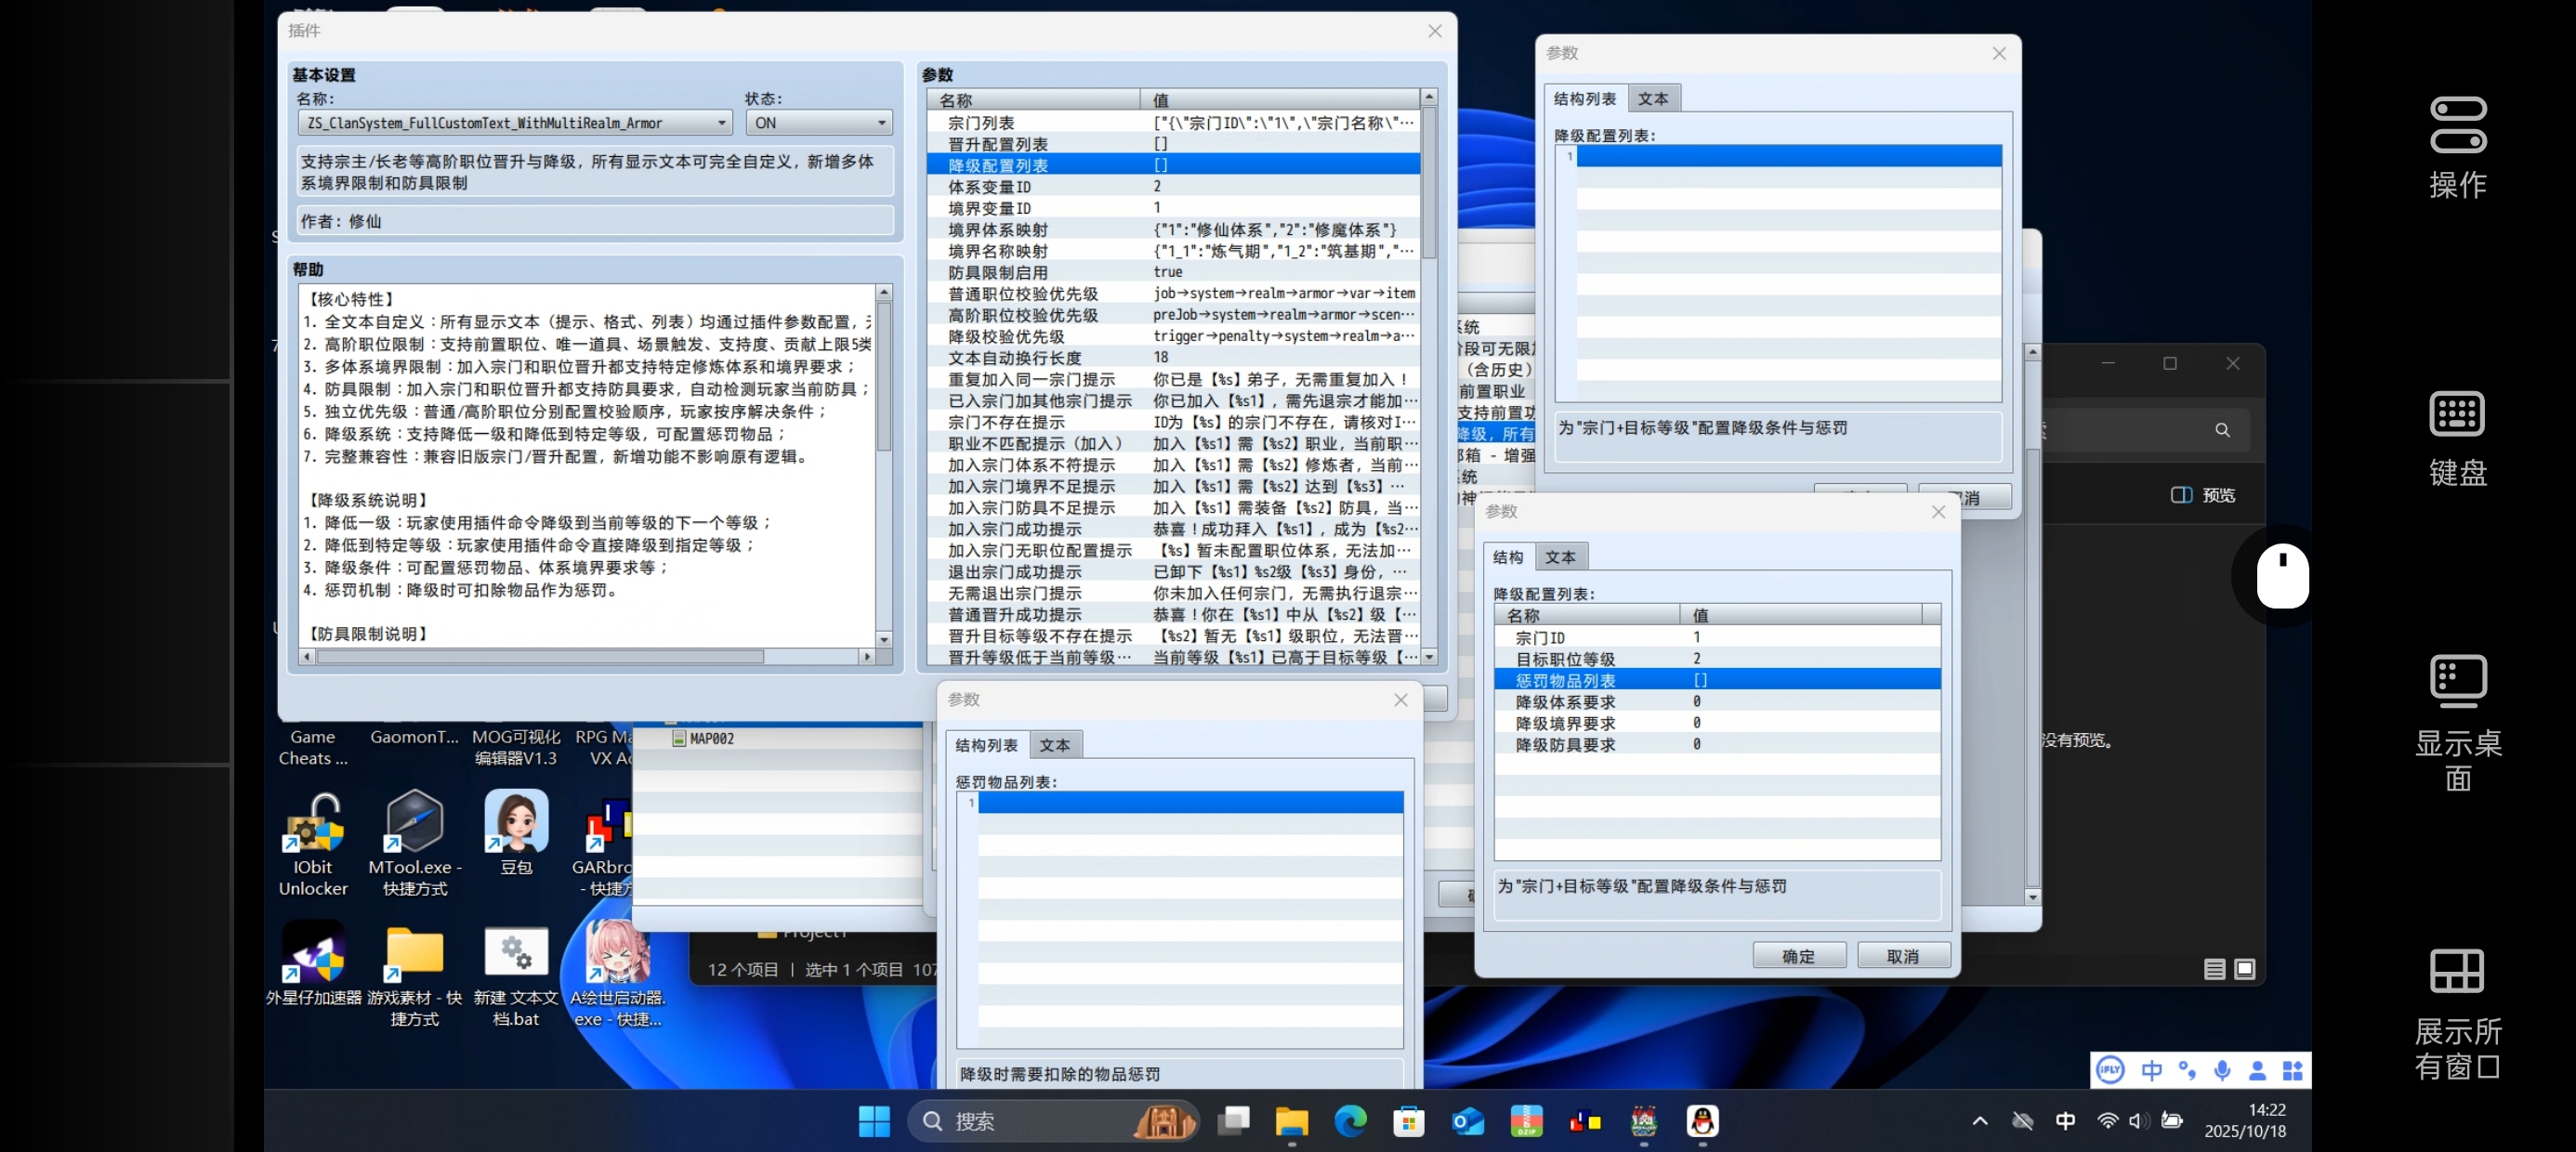Screen dimensions: 2576x1152
Task: Select 结构列表 tab in 惩罚物品列表 dialog
Action: click(x=986, y=745)
